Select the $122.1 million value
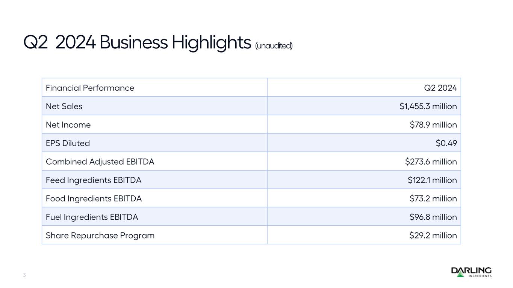The height and width of the screenshot is (288, 513). [432, 180]
